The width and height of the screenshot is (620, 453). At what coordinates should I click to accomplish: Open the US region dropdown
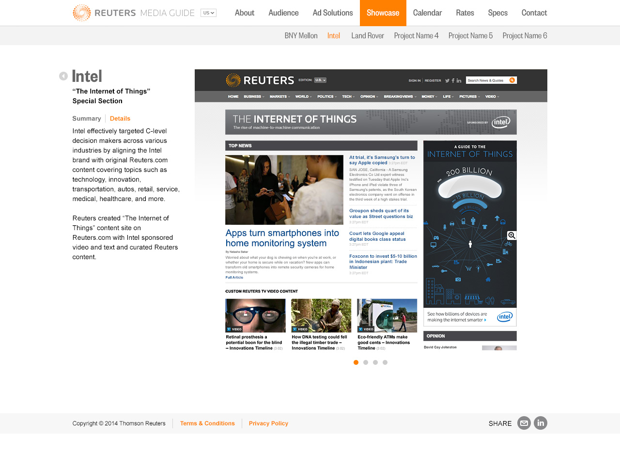coord(208,13)
